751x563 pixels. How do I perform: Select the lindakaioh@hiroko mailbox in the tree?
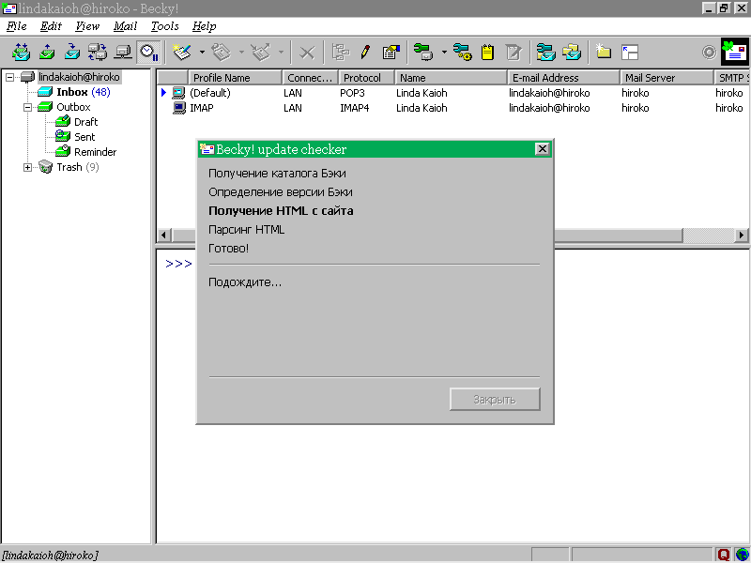point(79,77)
